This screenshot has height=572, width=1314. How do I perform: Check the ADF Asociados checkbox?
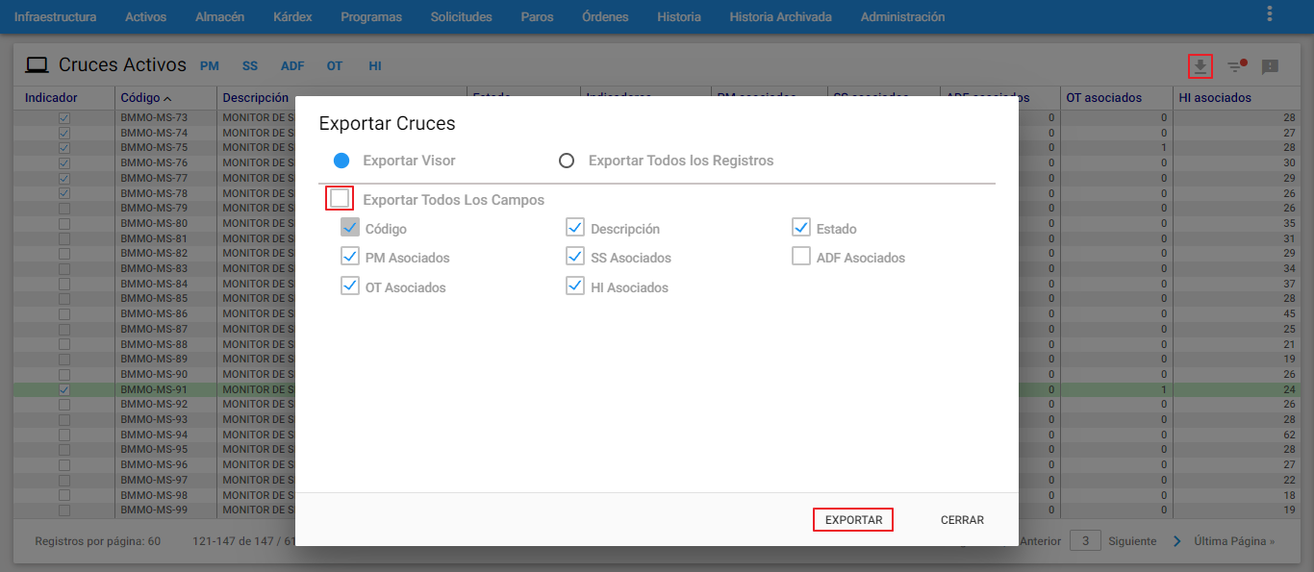click(x=801, y=257)
